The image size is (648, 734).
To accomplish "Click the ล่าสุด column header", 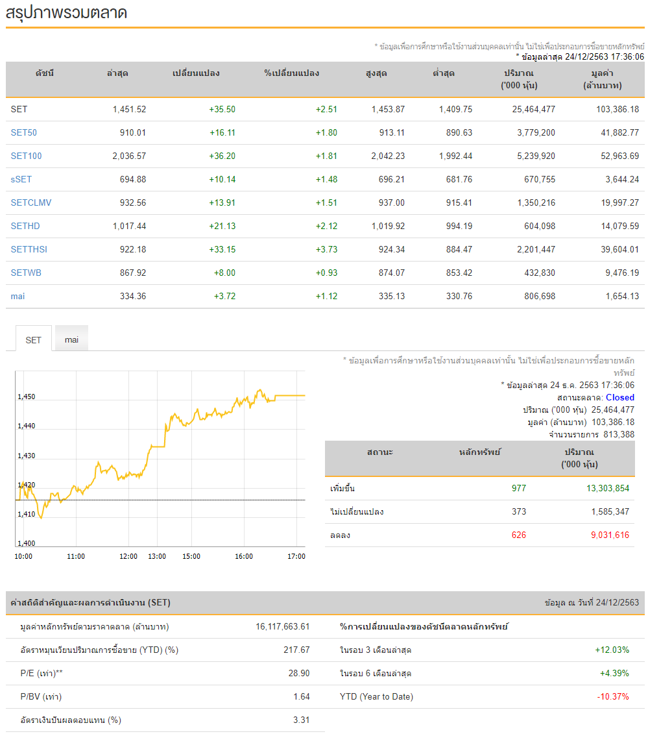I will click(117, 73).
